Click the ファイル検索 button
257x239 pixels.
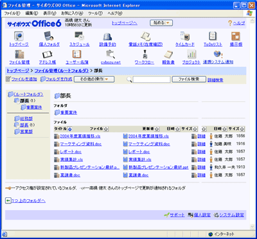tap(189, 79)
